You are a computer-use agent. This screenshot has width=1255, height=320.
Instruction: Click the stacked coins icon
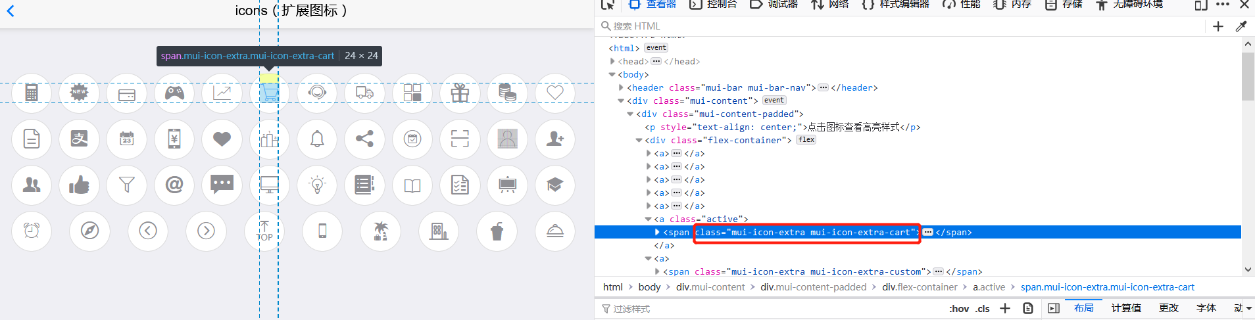tap(507, 93)
